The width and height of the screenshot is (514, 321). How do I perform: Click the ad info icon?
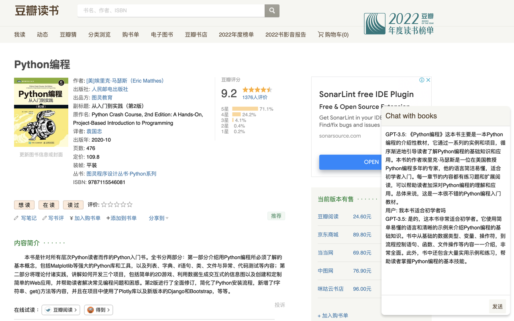click(x=422, y=80)
